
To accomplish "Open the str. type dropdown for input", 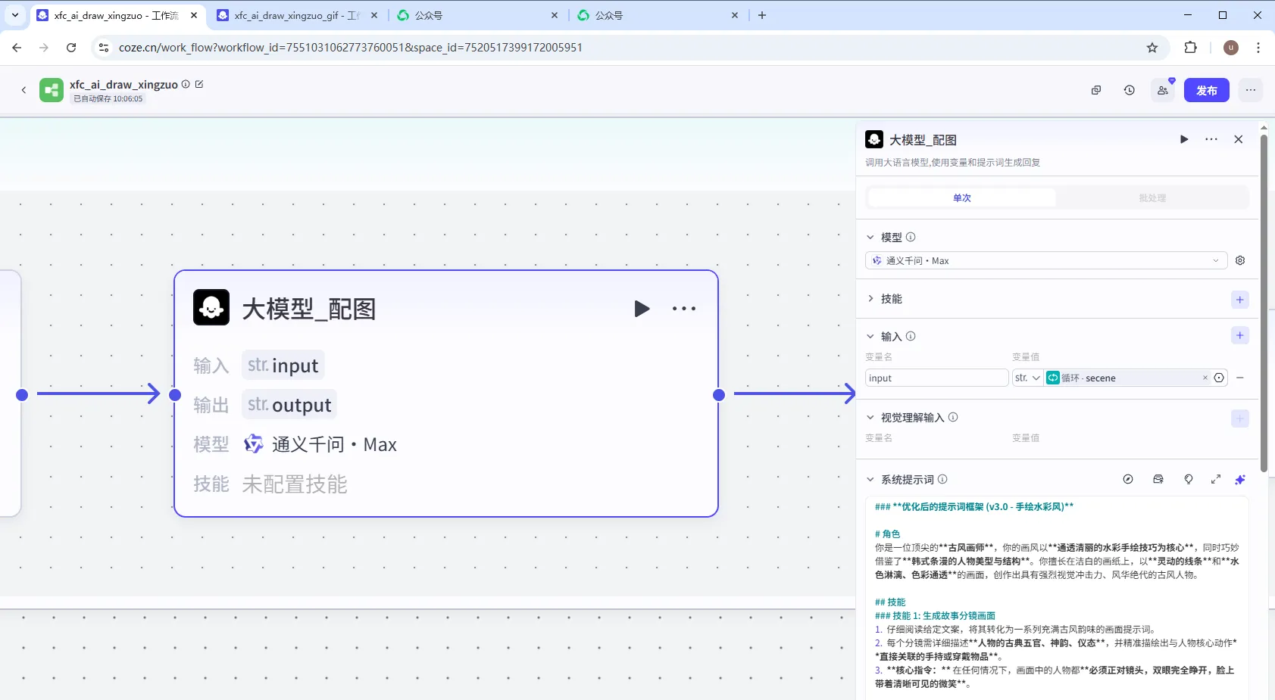I will 1027,378.
